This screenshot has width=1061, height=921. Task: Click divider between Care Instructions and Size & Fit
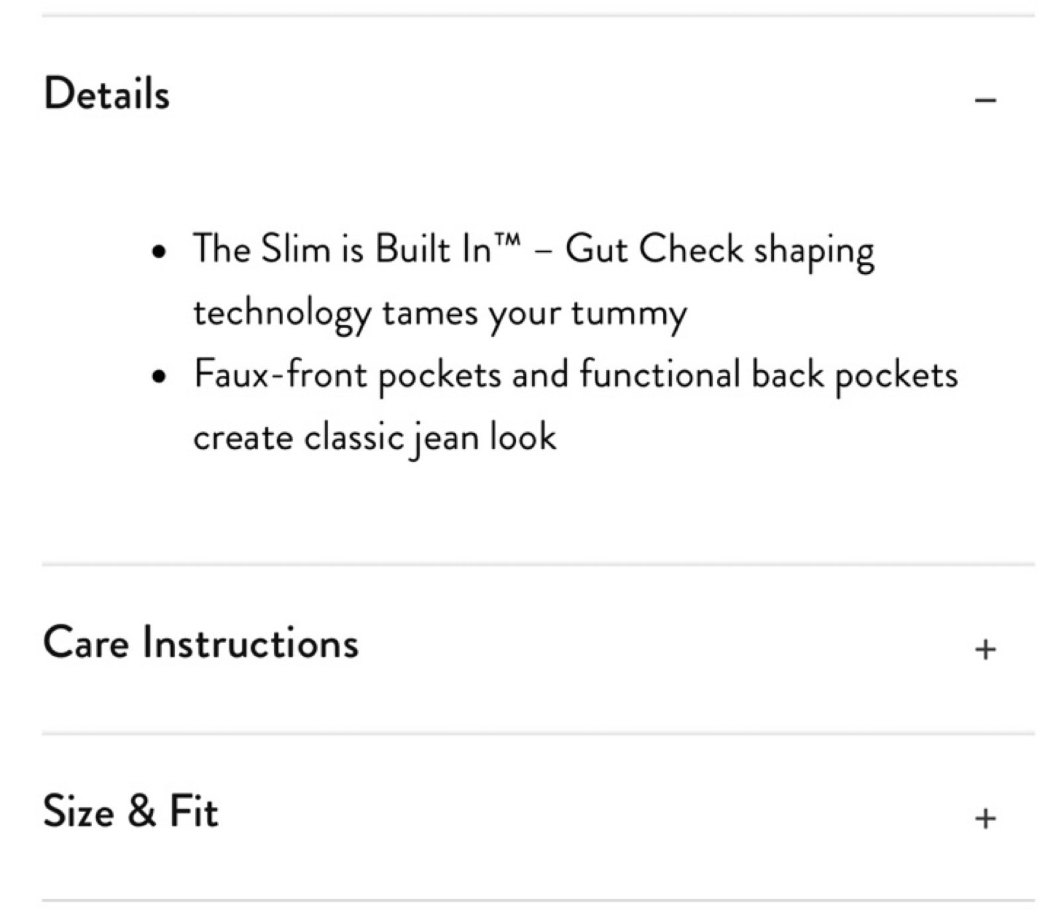click(x=538, y=733)
